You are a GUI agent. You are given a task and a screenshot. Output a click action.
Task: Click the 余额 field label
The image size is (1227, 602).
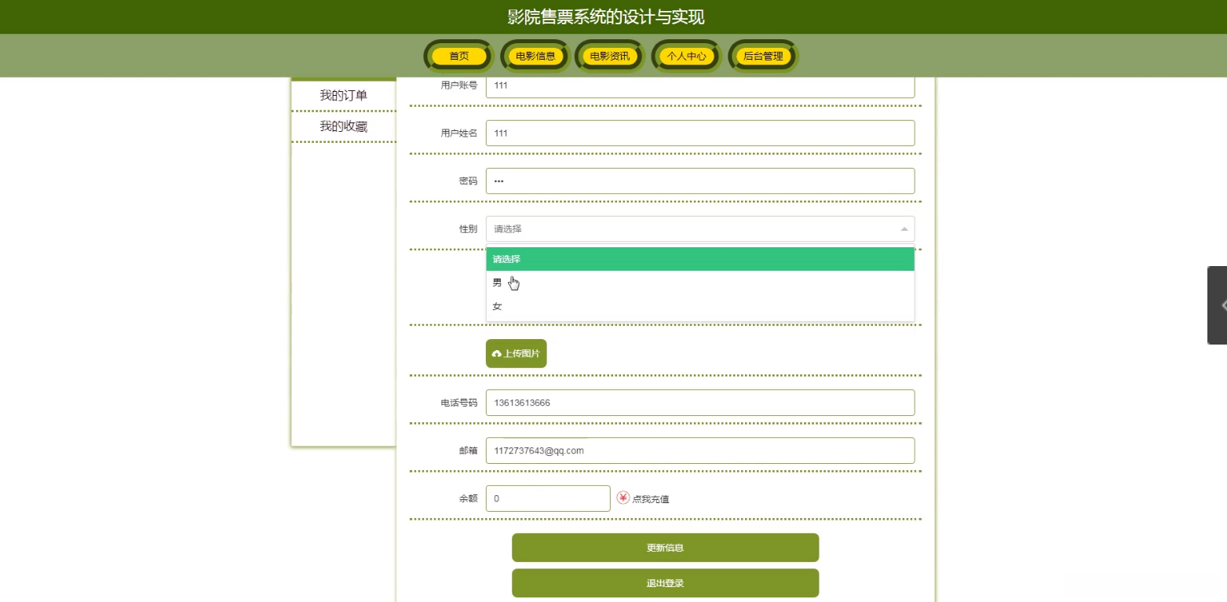tap(468, 498)
